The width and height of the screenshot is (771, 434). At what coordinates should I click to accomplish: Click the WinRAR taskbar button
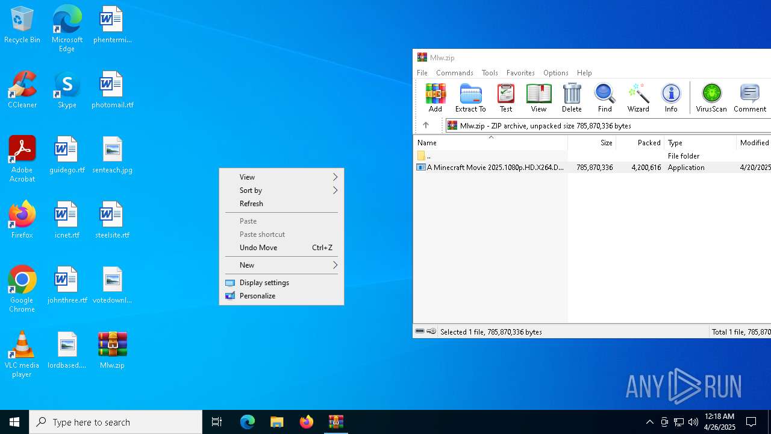click(336, 422)
